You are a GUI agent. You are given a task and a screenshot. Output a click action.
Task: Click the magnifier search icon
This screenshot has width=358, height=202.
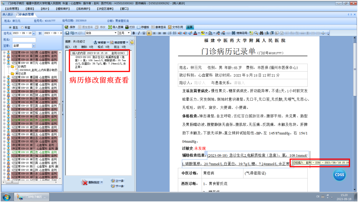256,33
